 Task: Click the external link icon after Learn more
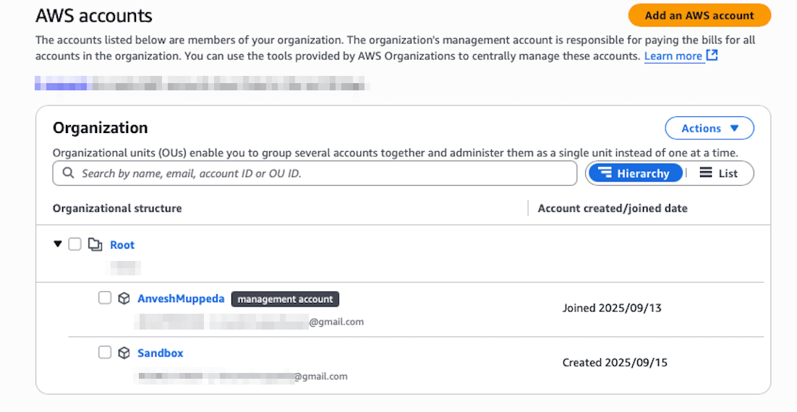712,55
